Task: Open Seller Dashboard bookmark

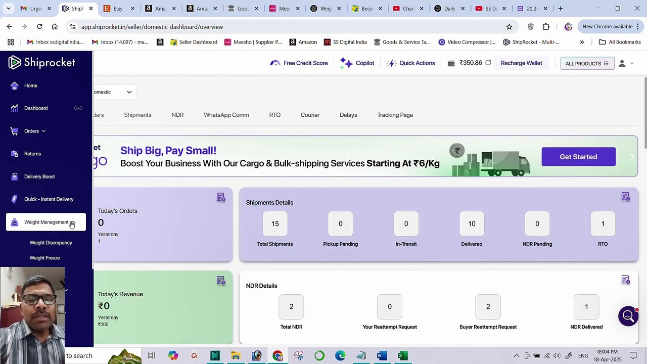Action: (x=194, y=42)
